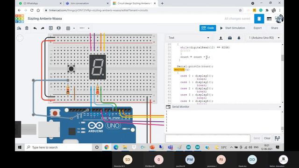299x168 pixels.
Task: Select the Circuit design Sizzling Amberis tab
Action: click(x=135, y=3)
